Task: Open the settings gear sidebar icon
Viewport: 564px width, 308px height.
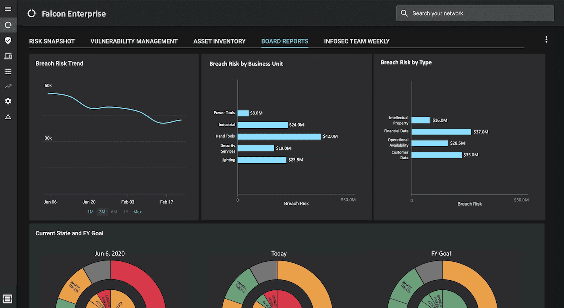Action: tap(8, 101)
